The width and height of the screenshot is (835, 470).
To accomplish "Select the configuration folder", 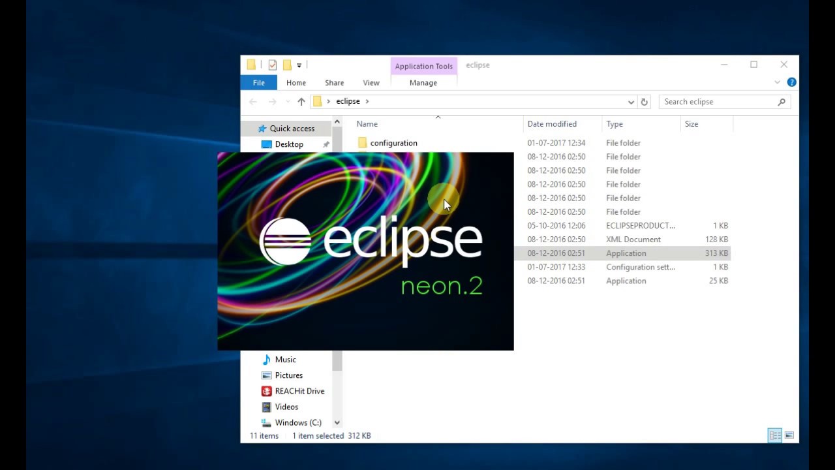I will [393, 143].
